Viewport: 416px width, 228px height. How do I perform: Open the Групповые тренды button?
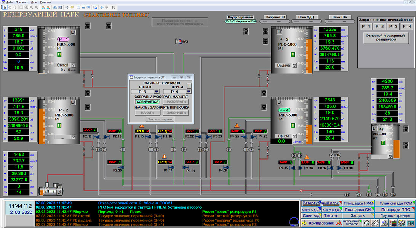(395, 215)
